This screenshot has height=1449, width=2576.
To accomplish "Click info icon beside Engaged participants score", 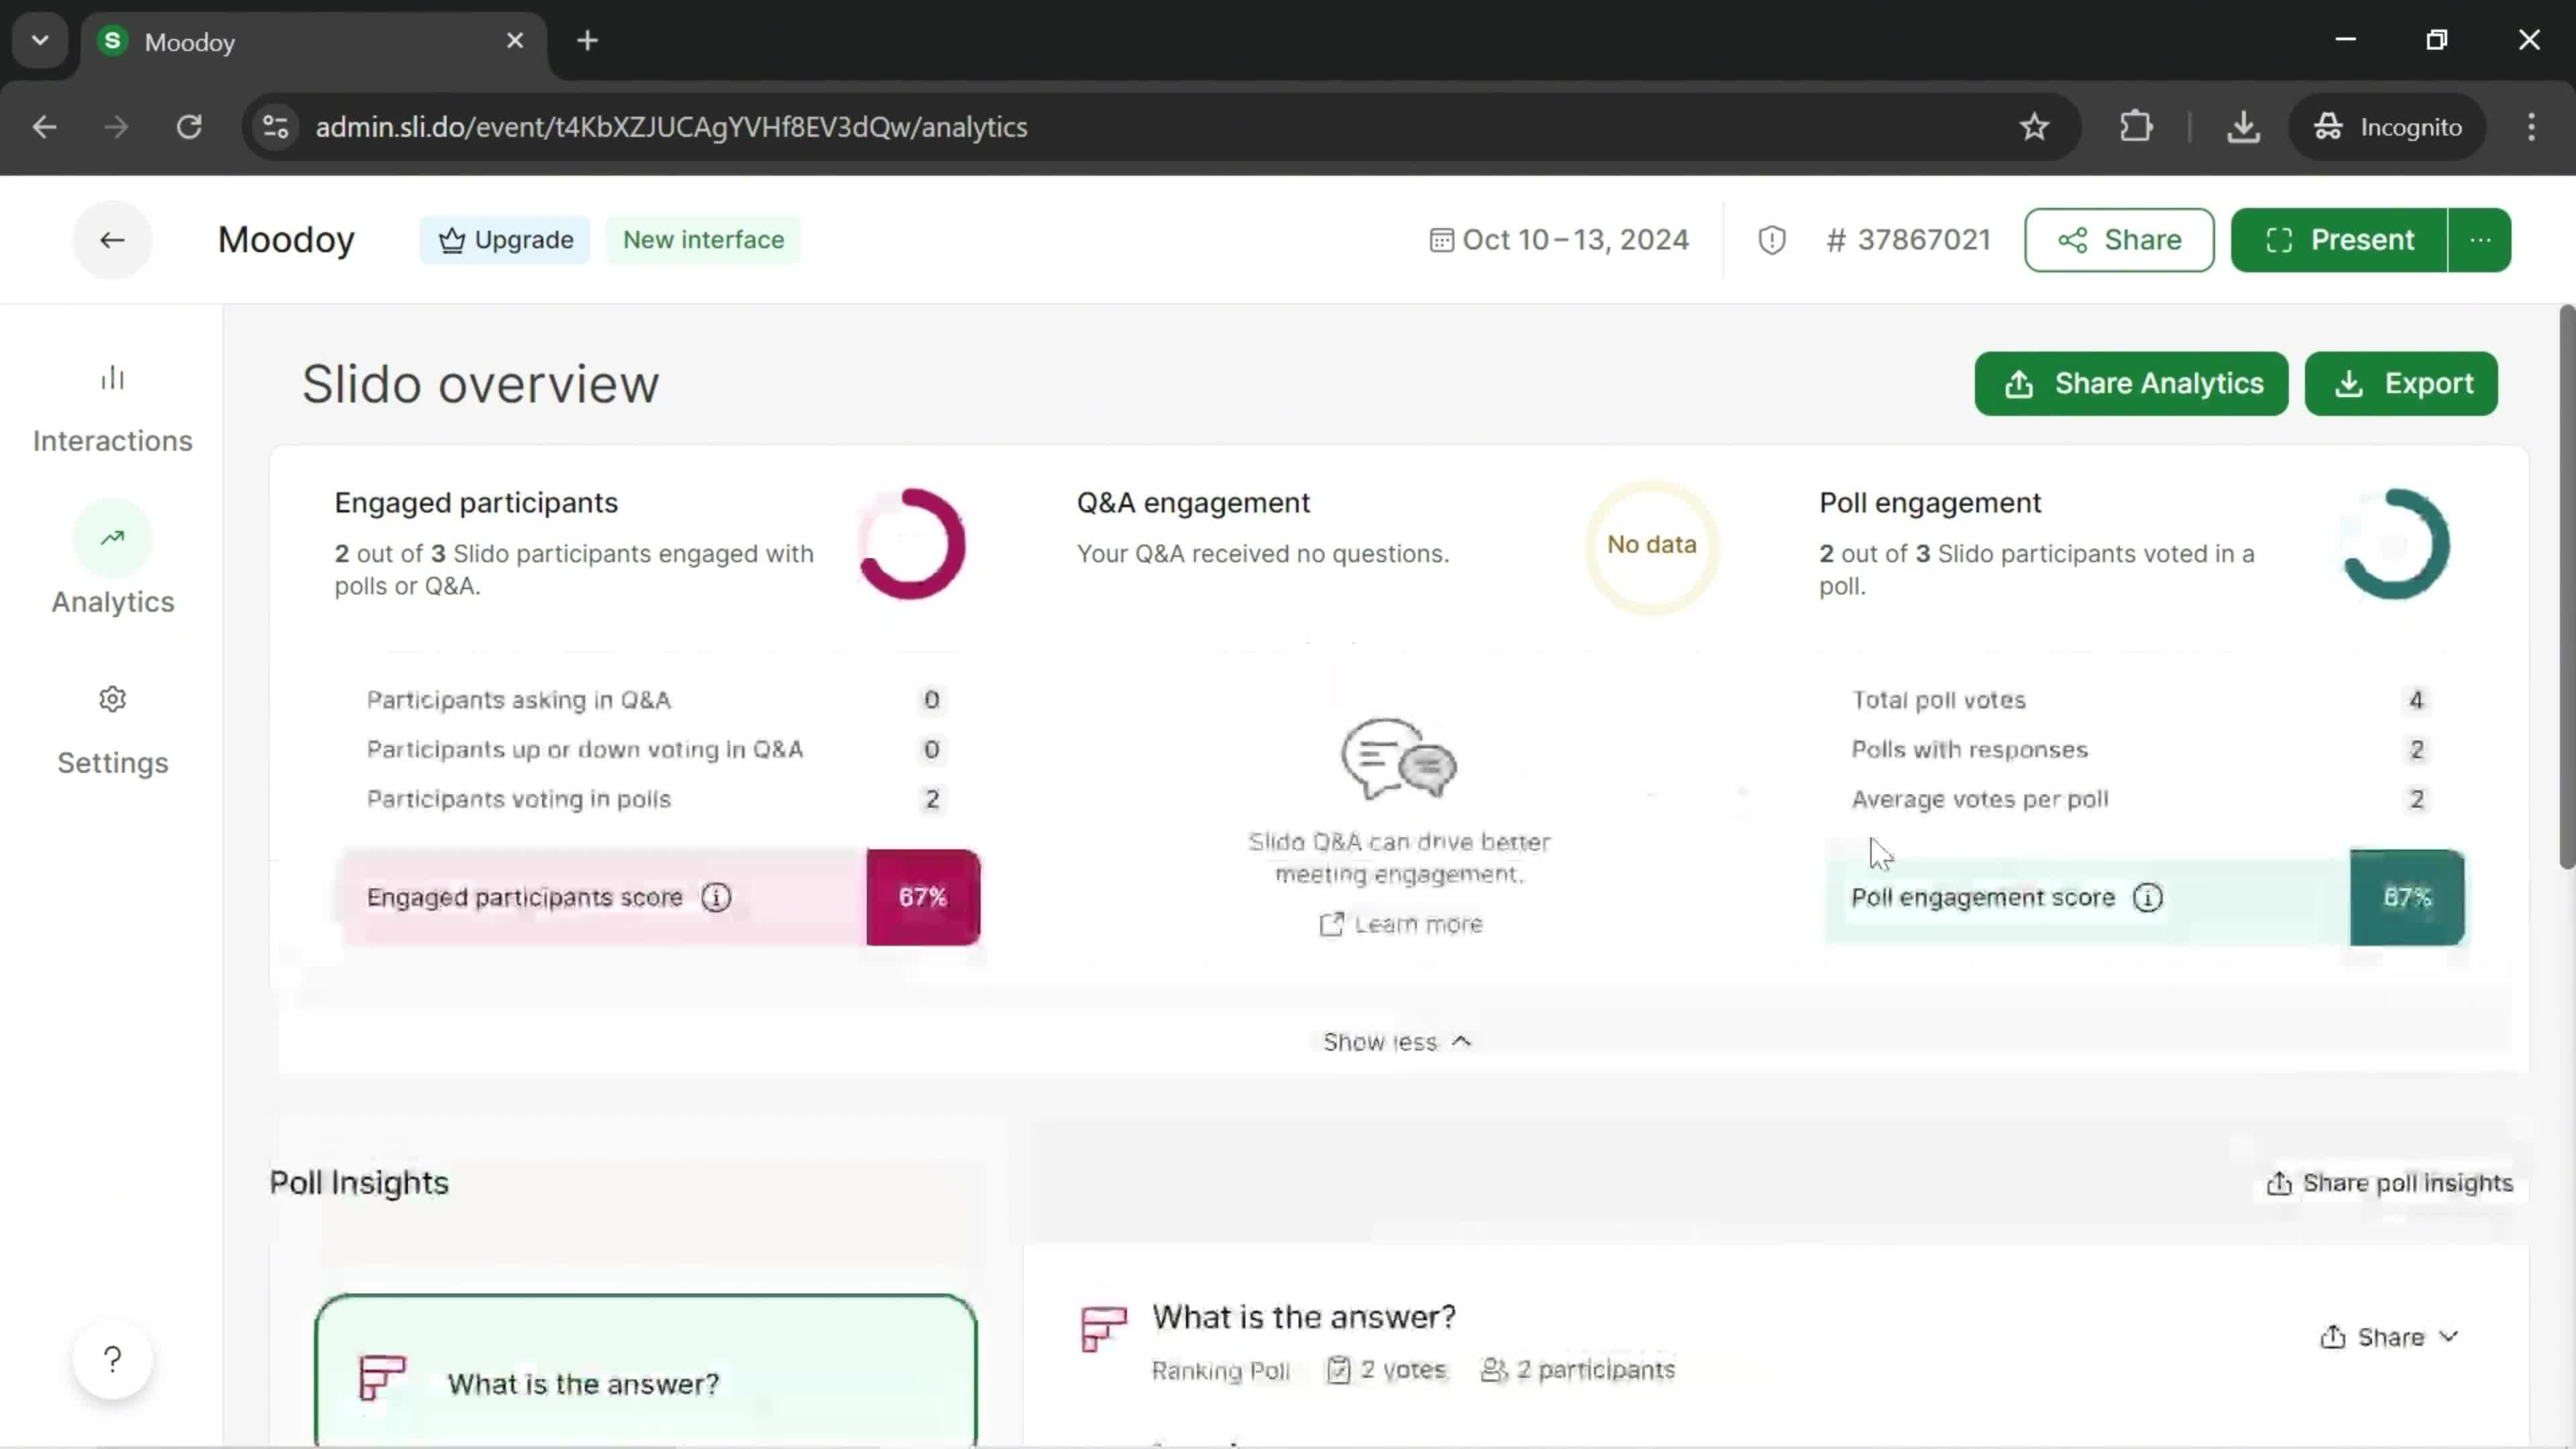I will (x=716, y=897).
